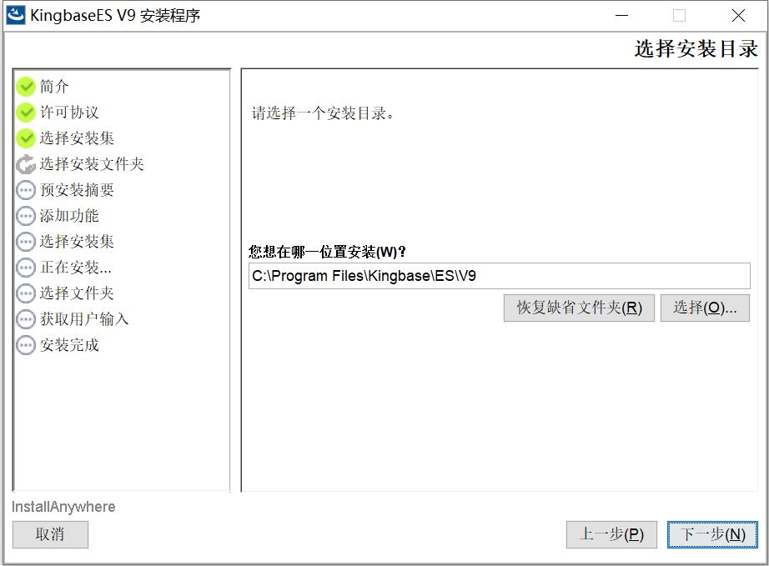Select the 选择安装文件夹 step label

[x=92, y=163]
